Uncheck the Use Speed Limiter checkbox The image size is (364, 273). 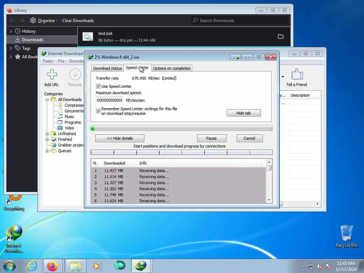pos(98,86)
